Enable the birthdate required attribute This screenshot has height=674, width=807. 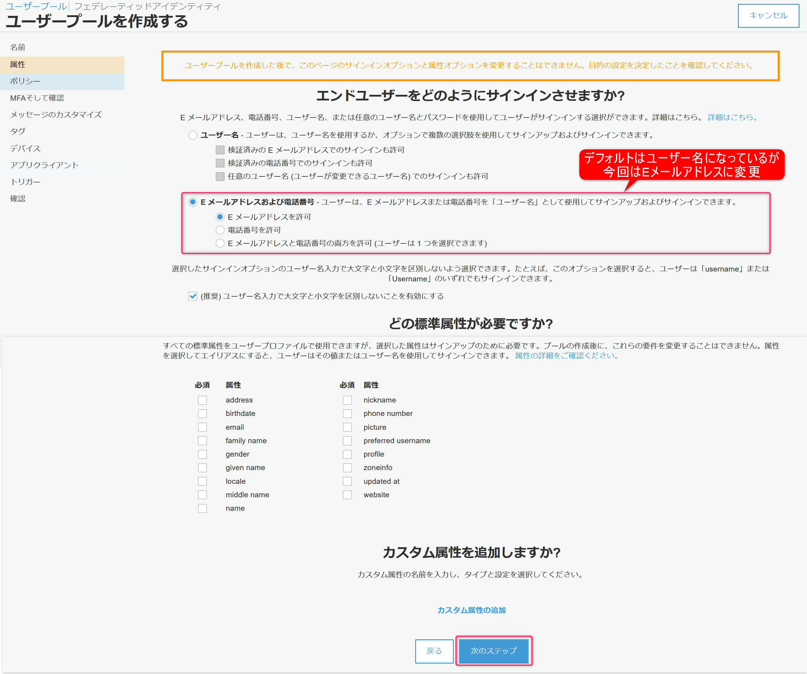coord(203,413)
